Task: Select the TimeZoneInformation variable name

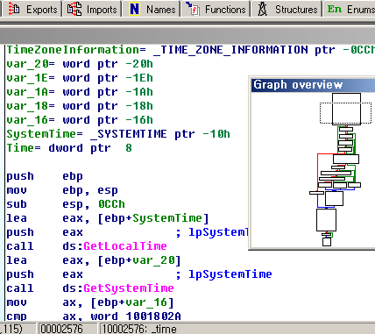Action: coord(73,50)
